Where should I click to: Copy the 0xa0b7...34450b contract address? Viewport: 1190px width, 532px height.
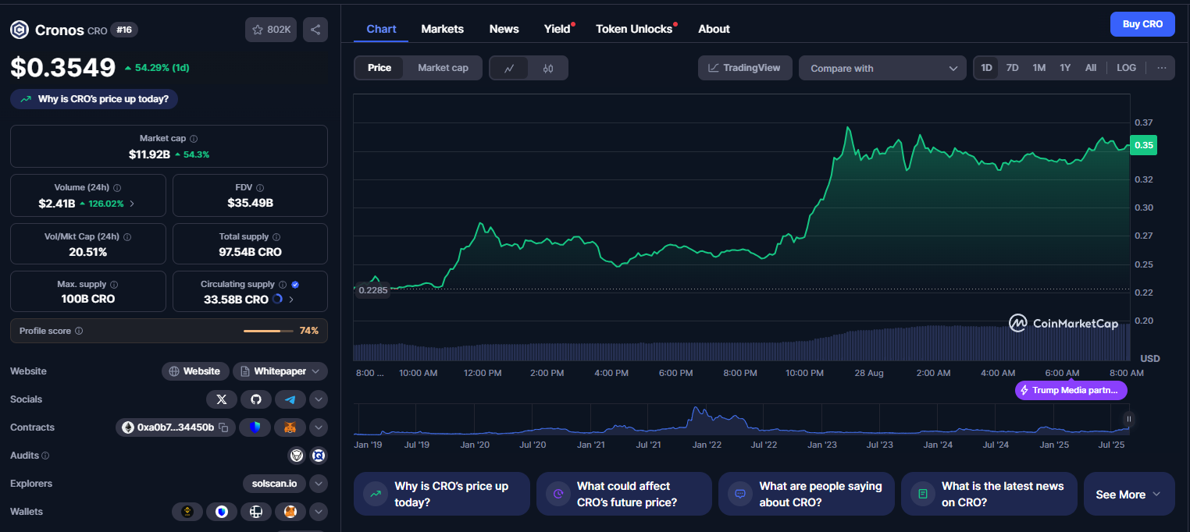coord(223,427)
